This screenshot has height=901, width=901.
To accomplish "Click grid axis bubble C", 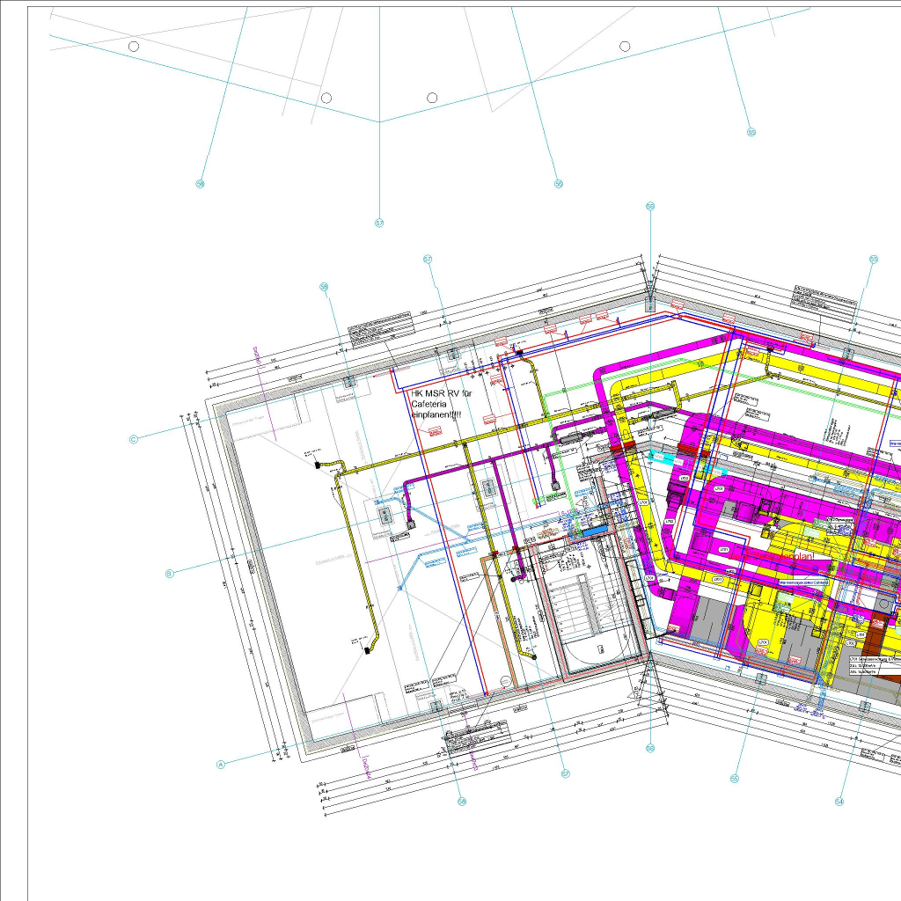I will [x=134, y=440].
